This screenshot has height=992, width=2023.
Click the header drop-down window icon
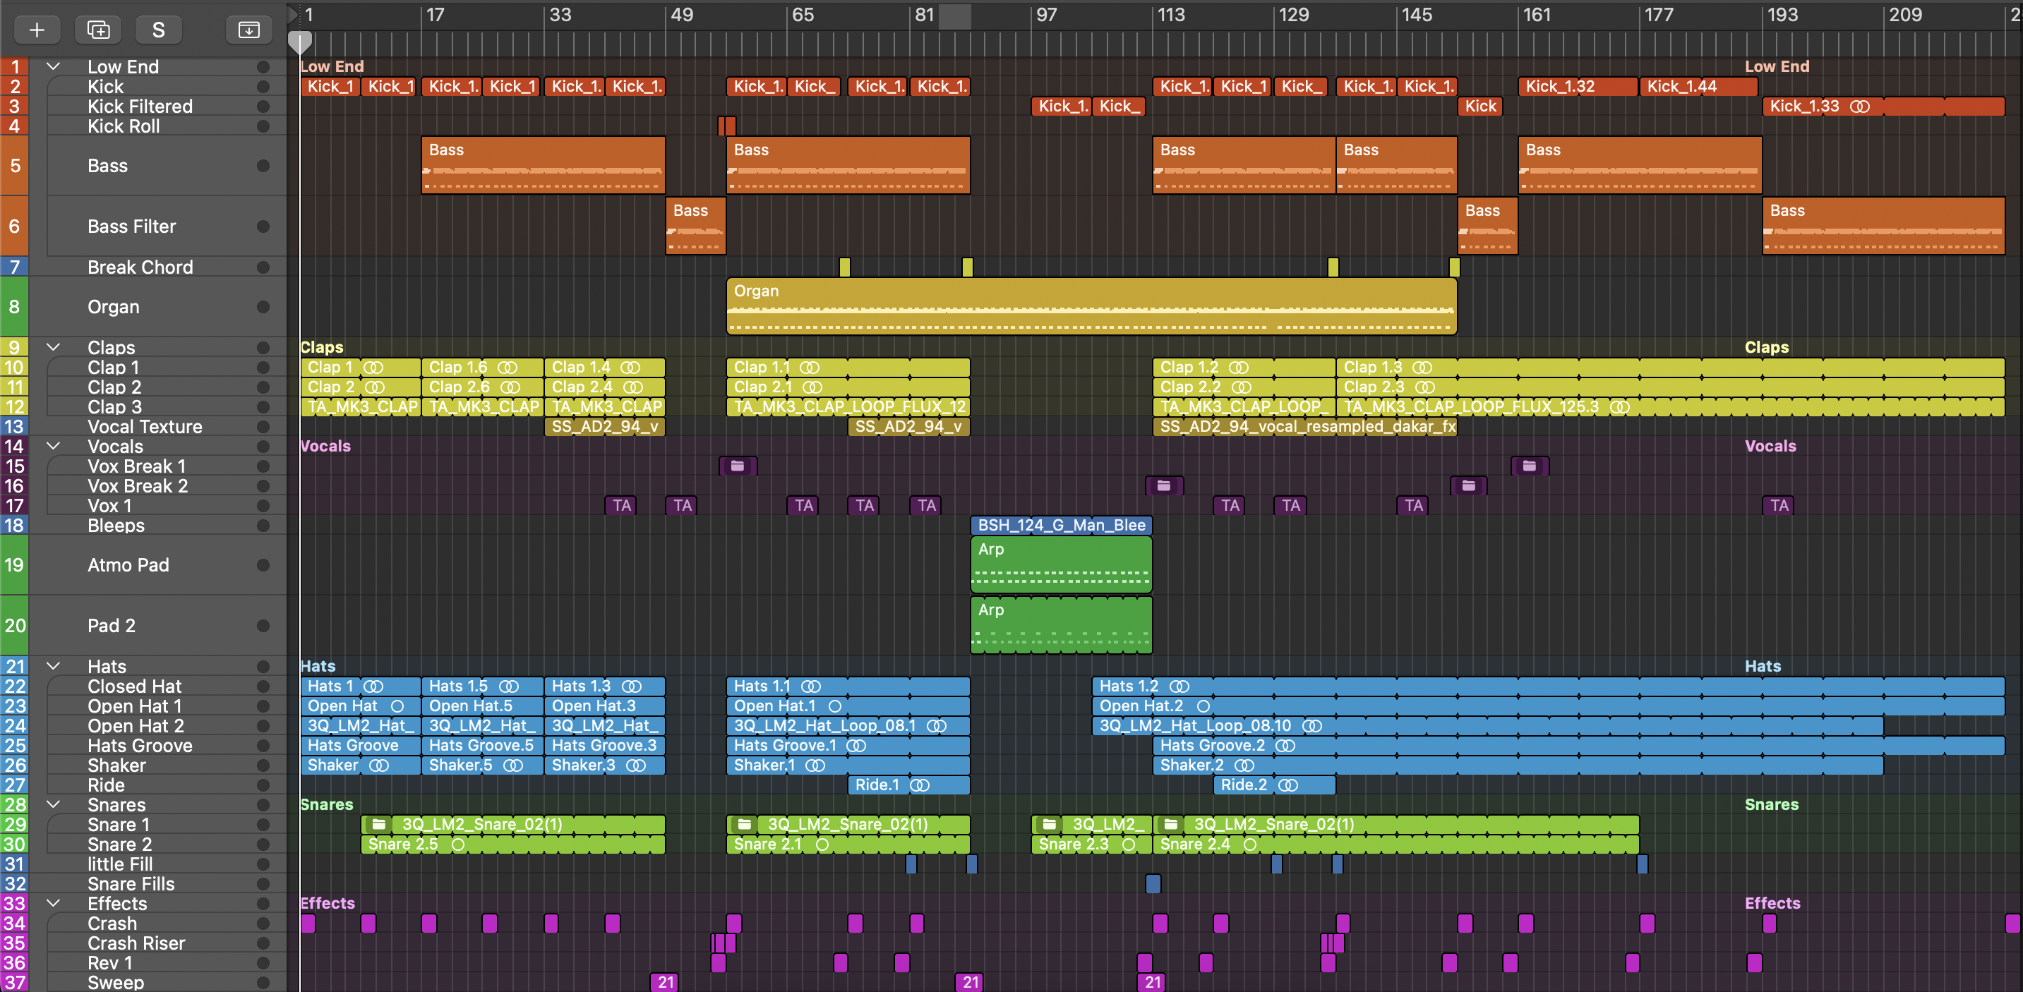[248, 30]
